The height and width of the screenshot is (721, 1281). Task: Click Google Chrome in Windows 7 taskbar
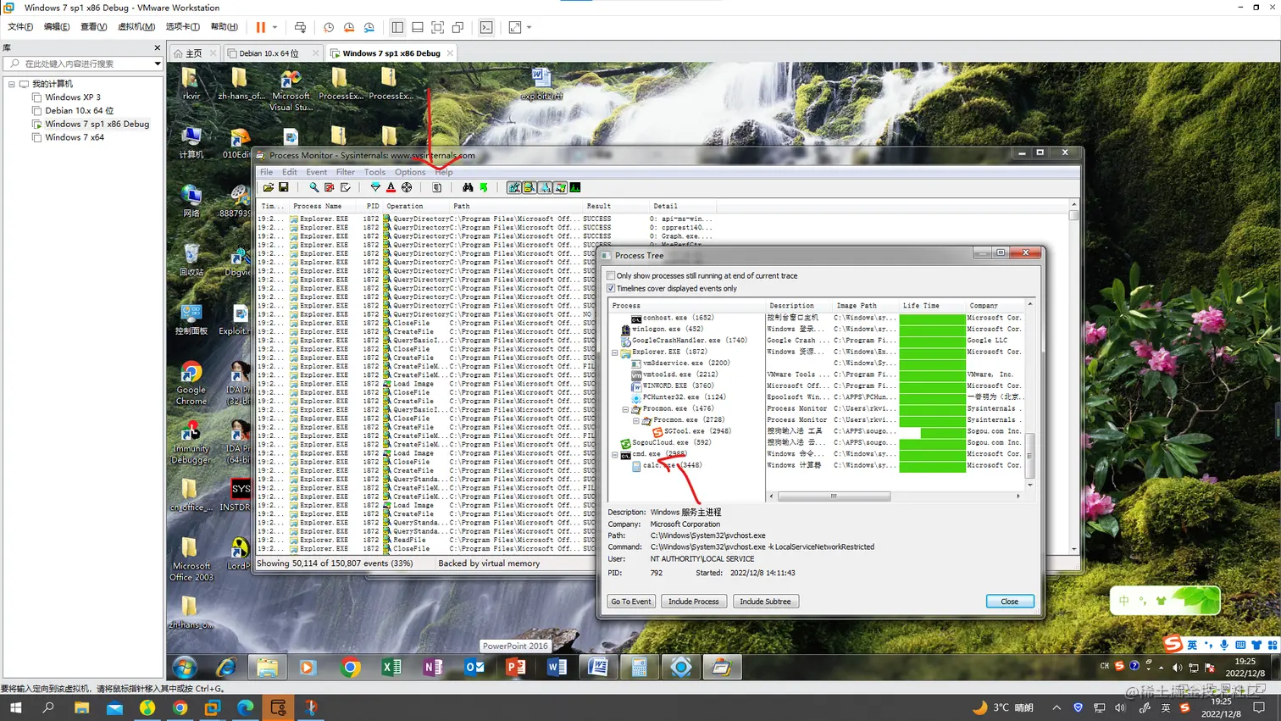pyautogui.click(x=350, y=668)
